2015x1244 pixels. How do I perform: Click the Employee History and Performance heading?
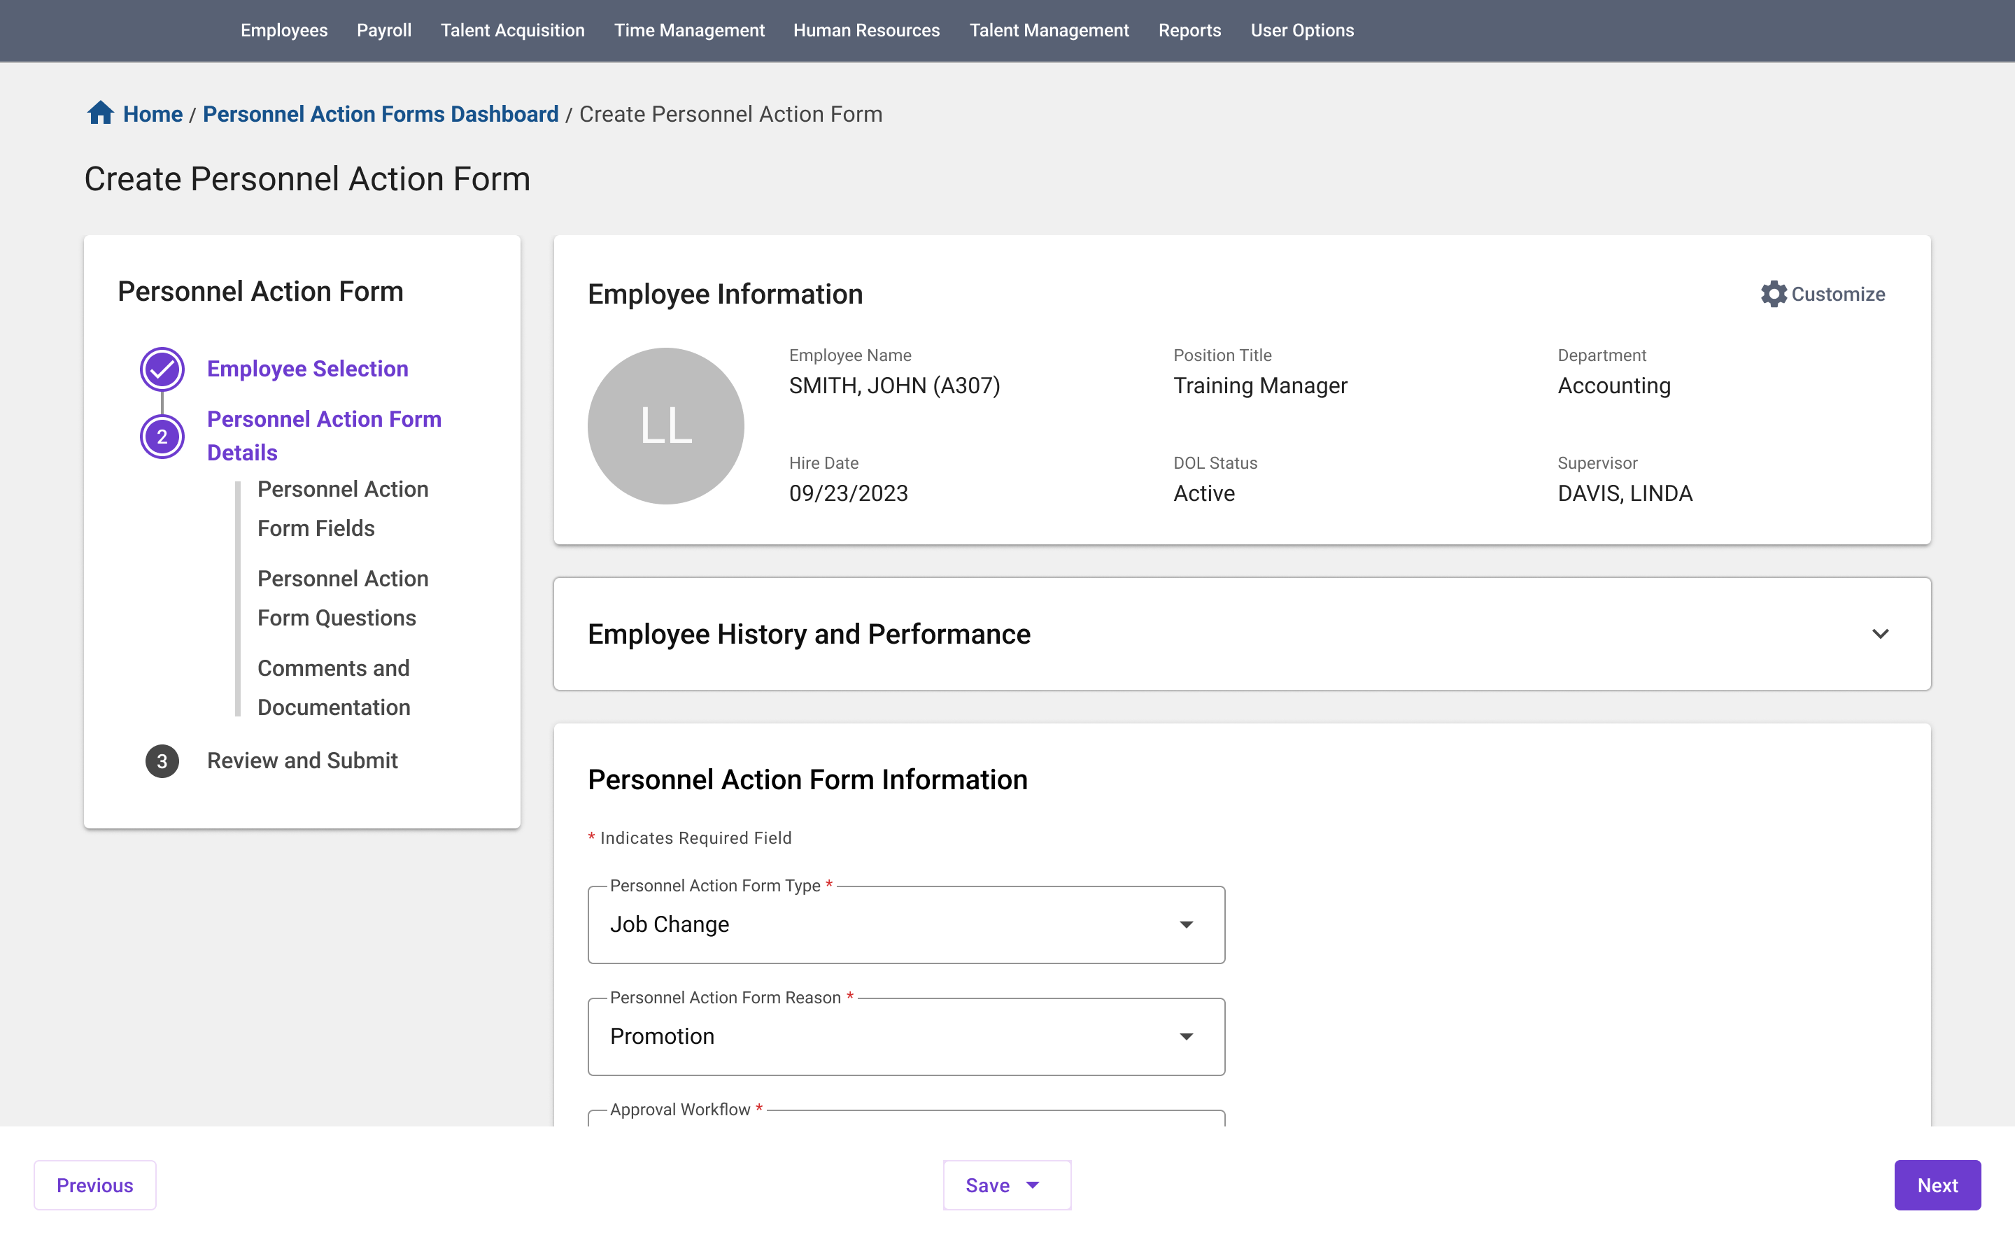tap(809, 635)
